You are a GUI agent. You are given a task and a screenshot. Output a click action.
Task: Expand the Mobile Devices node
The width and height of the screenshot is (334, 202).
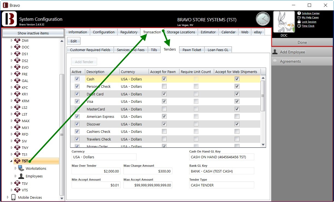[x=8, y=197]
